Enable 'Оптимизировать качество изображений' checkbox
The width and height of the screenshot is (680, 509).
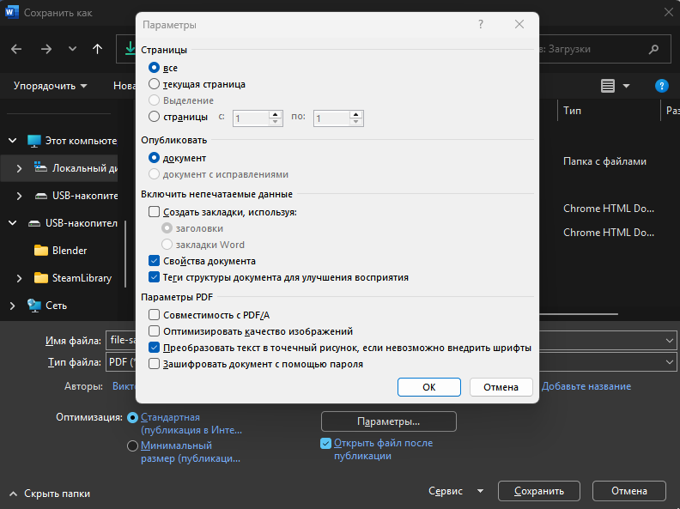(154, 331)
